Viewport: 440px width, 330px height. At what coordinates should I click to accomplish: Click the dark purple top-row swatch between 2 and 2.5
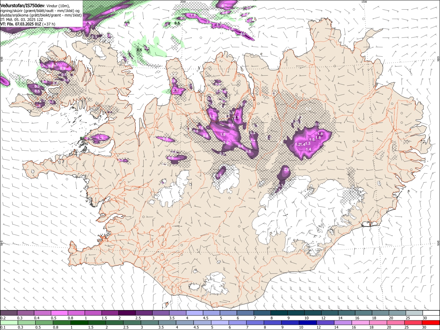(127, 313)
